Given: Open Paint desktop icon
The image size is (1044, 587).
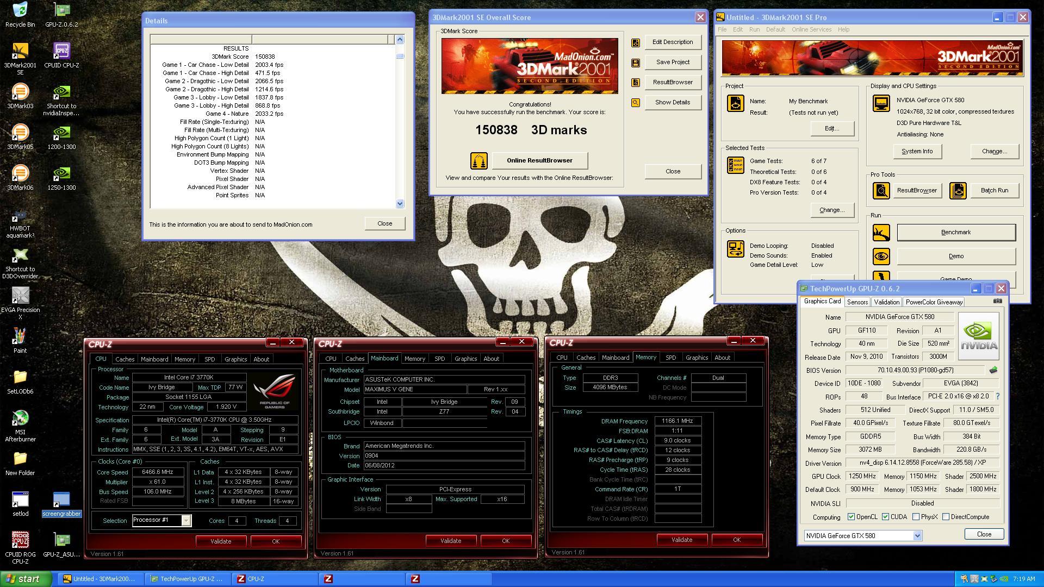Looking at the screenshot, I should coord(20,341).
